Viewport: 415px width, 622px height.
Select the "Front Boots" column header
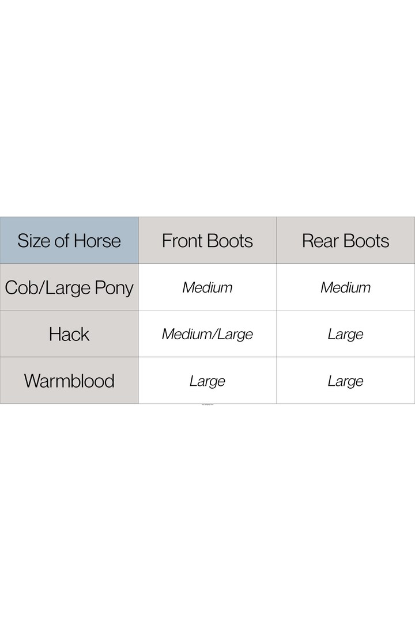207,240
